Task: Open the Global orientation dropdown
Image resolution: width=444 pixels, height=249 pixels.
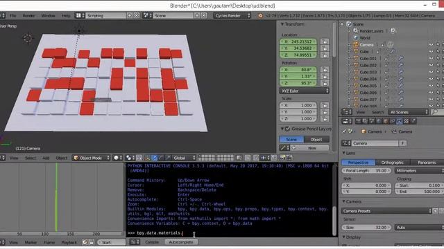Action: [184, 158]
